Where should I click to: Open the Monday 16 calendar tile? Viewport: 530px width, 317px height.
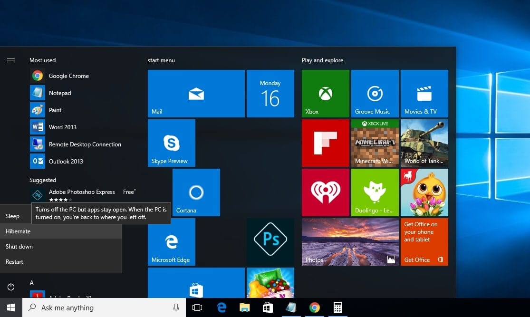(x=270, y=94)
